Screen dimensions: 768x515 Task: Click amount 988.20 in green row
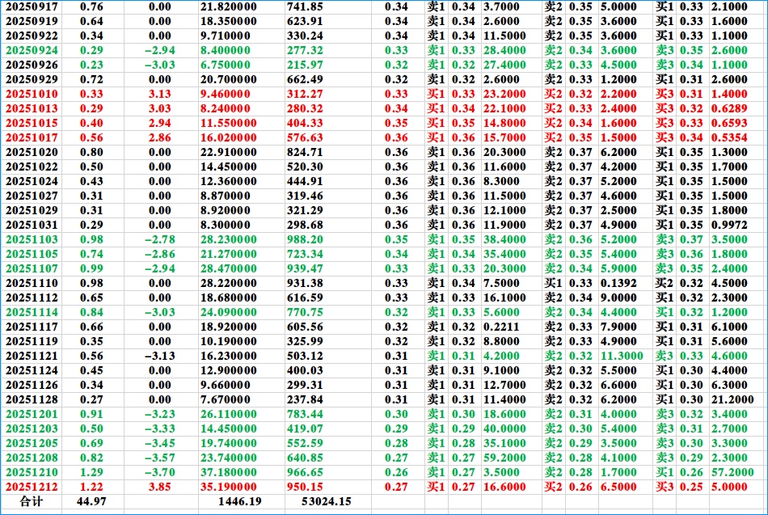(x=305, y=239)
